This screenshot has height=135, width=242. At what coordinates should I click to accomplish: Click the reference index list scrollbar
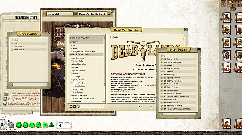pyautogui.click(x=104, y=69)
